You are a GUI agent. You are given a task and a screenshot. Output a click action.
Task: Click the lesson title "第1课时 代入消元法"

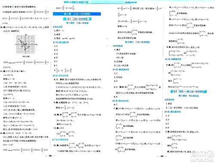(x=188, y=96)
